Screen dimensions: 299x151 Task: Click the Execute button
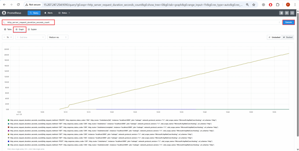click(x=288, y=22)
